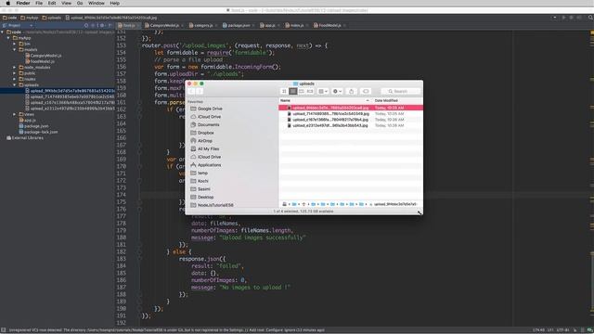Expand the public folder in project tree
The width and height of the screenshot is (594, 334).
coord(15,73)
